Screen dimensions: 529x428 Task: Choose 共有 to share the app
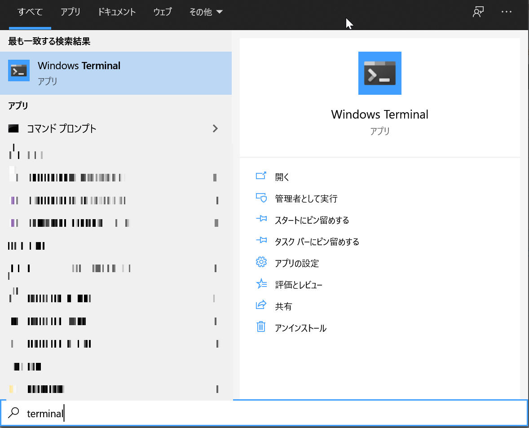[283, 307]
